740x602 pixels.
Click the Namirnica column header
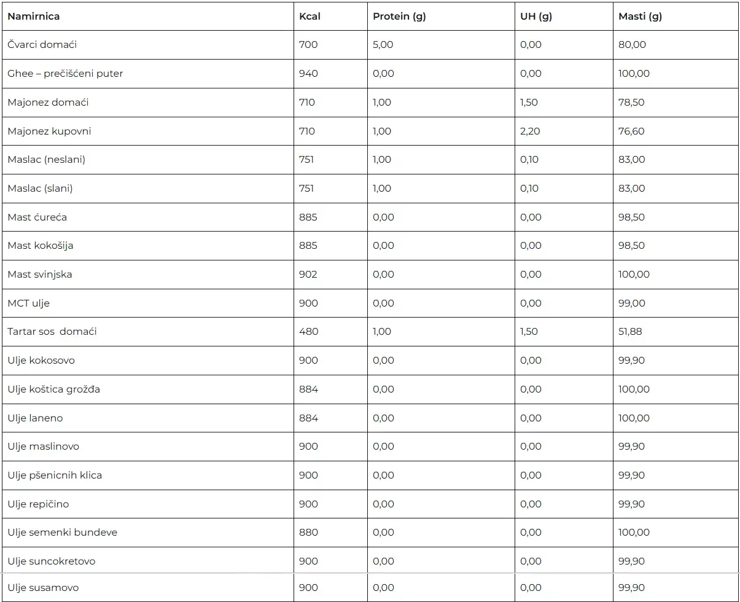34,17
